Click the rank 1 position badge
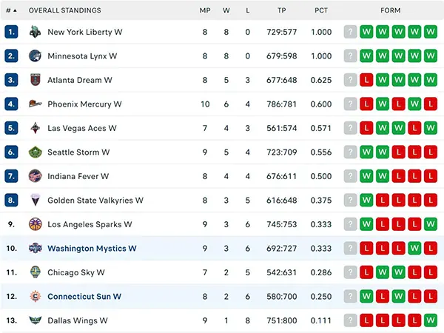 click(x=11, y=32)
